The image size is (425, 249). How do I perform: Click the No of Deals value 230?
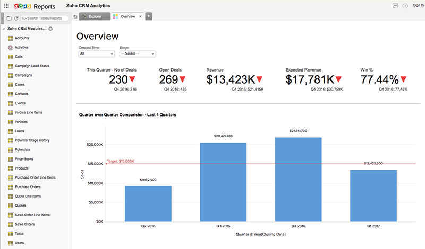tap(118, 79)
